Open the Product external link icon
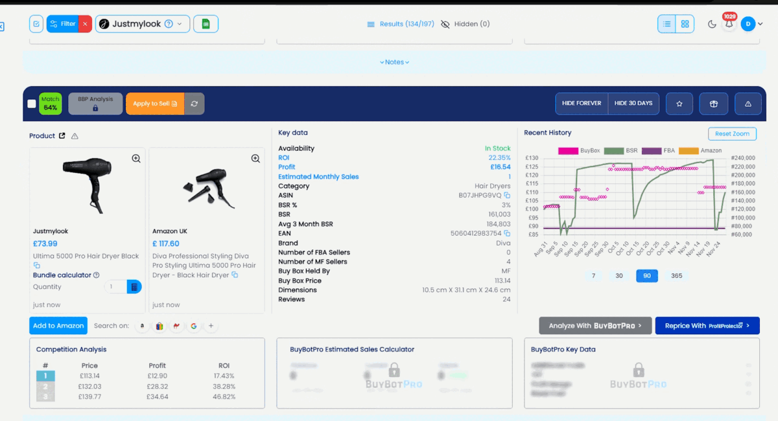The width and height of the screenshot is (778, 421). tap(62, 136)
